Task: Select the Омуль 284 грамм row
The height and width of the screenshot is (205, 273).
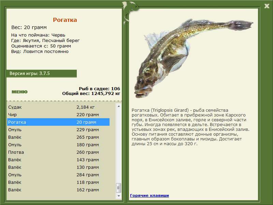Action: [58, 175]
